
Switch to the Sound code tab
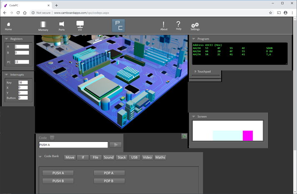pyautogui.click(x=108, y=157)
